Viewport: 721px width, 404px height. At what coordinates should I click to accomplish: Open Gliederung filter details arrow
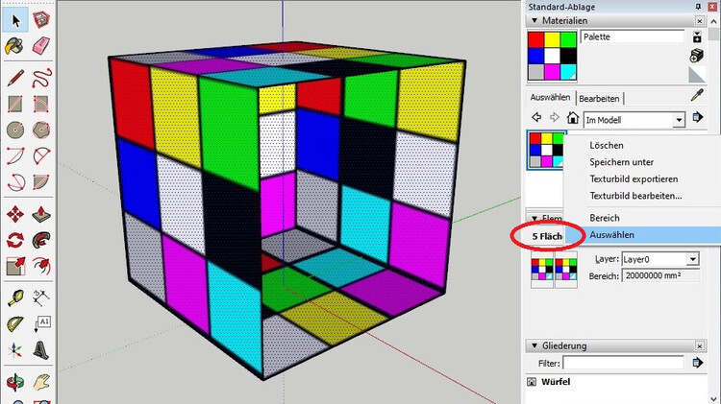(x=698, y=363)
